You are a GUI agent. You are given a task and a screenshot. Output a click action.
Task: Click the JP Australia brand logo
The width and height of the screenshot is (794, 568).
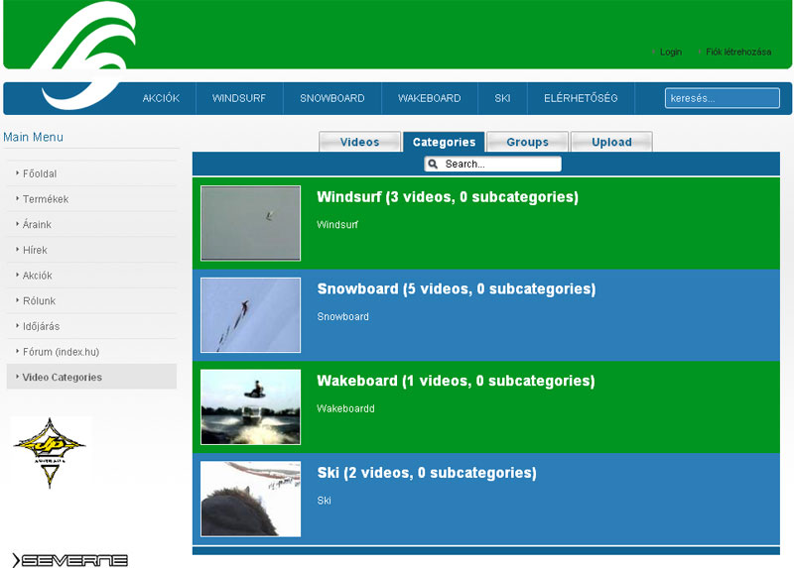point(50,453)
